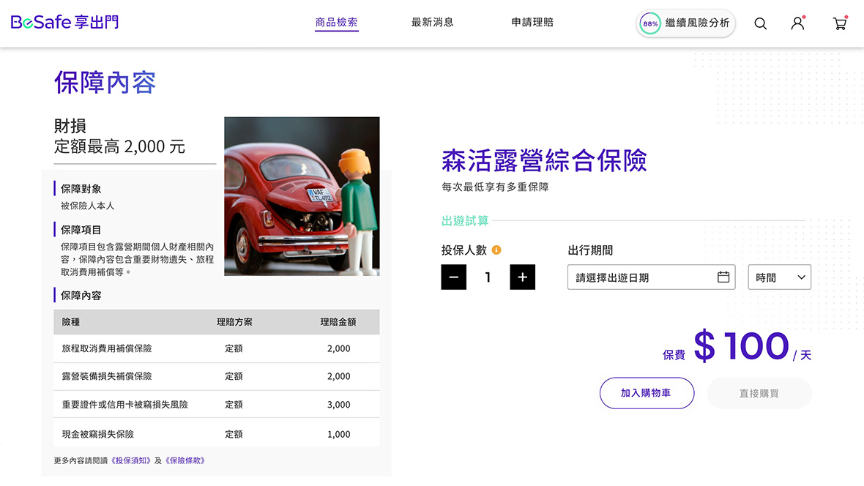Open the 《保險條款》 link
864x486 pixels.
pos(185,460)
